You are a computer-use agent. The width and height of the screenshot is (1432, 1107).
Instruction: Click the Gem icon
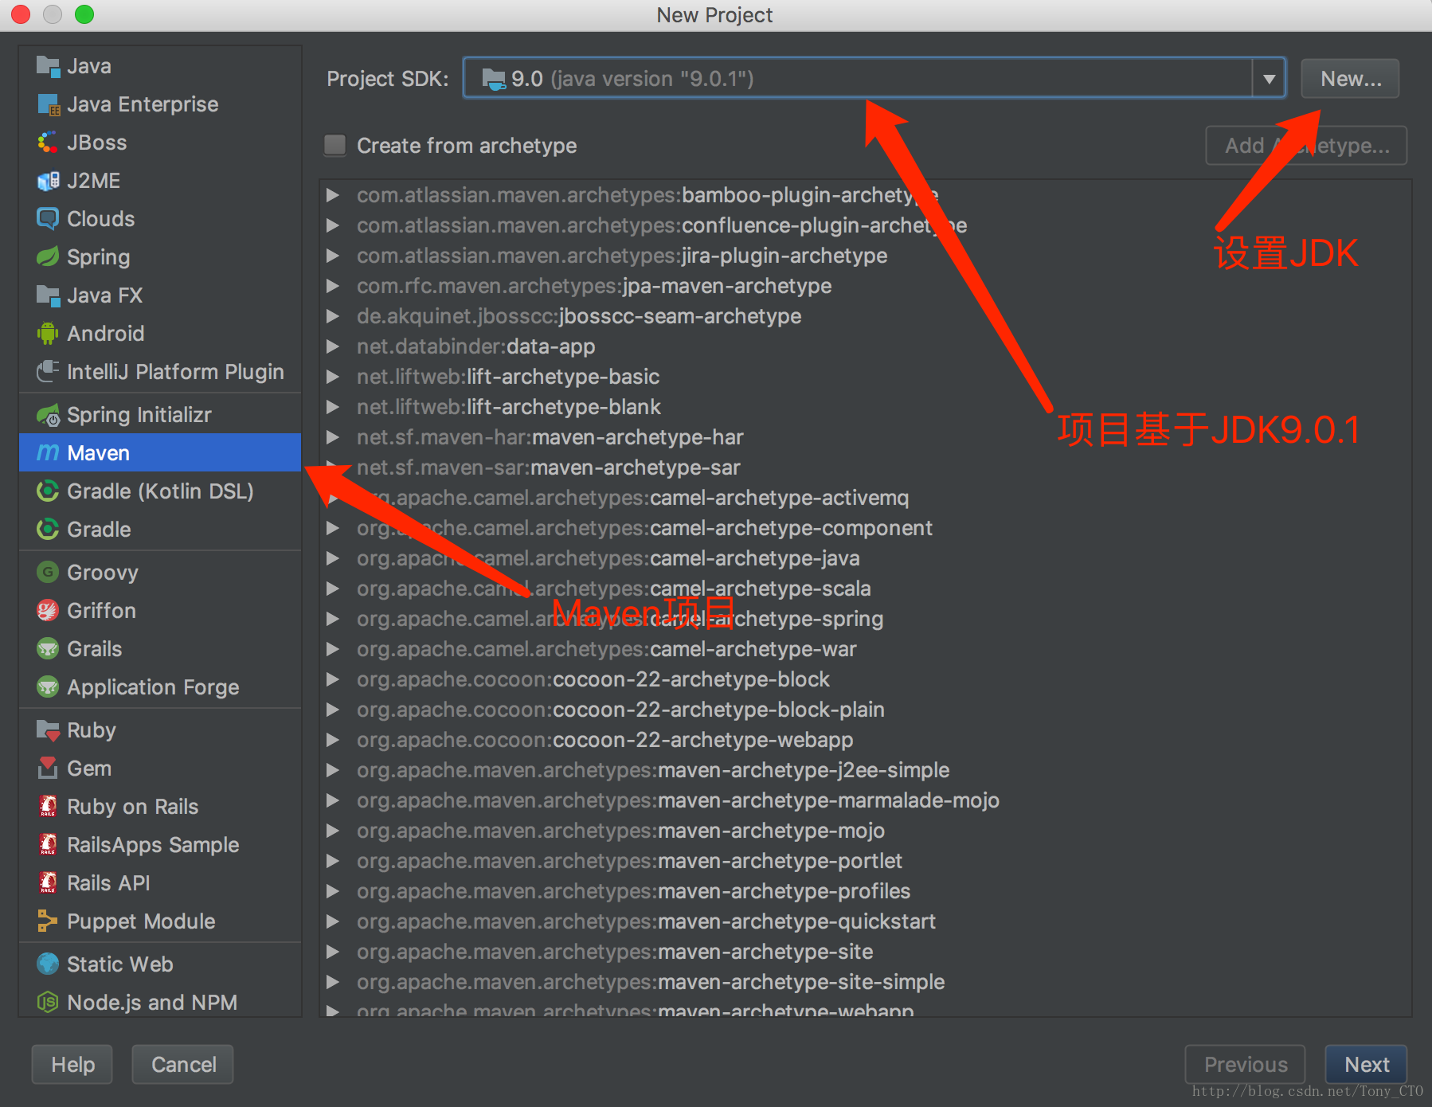point(48,769)
